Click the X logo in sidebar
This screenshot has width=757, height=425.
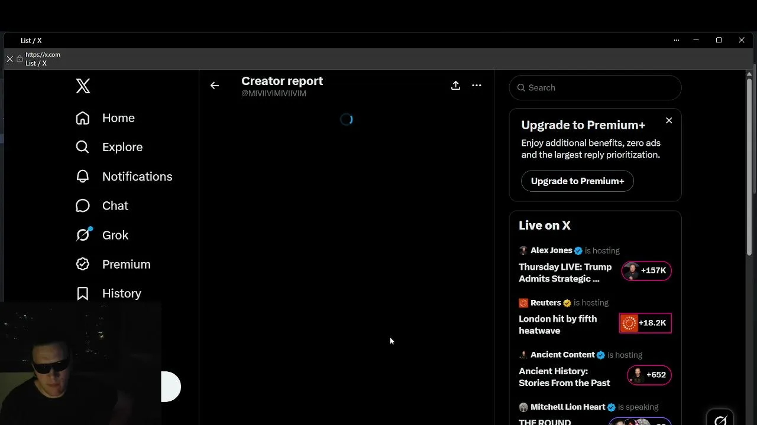(x=83, y=86)
